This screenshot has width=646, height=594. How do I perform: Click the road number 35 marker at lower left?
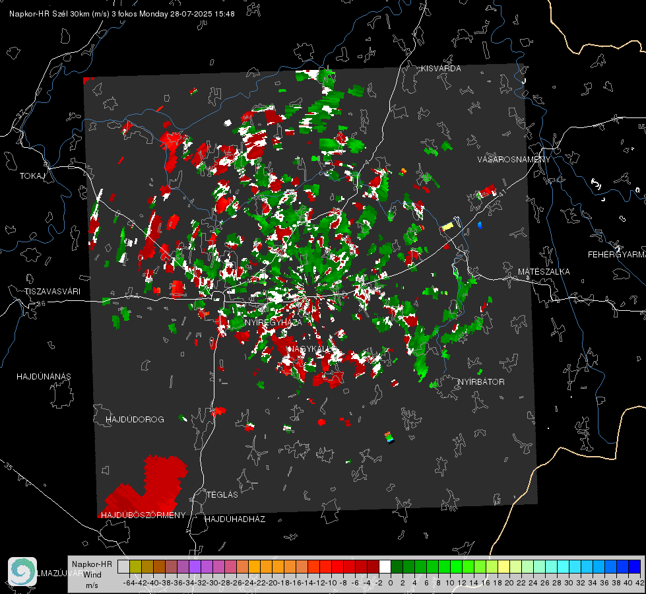tap(9, 466)
